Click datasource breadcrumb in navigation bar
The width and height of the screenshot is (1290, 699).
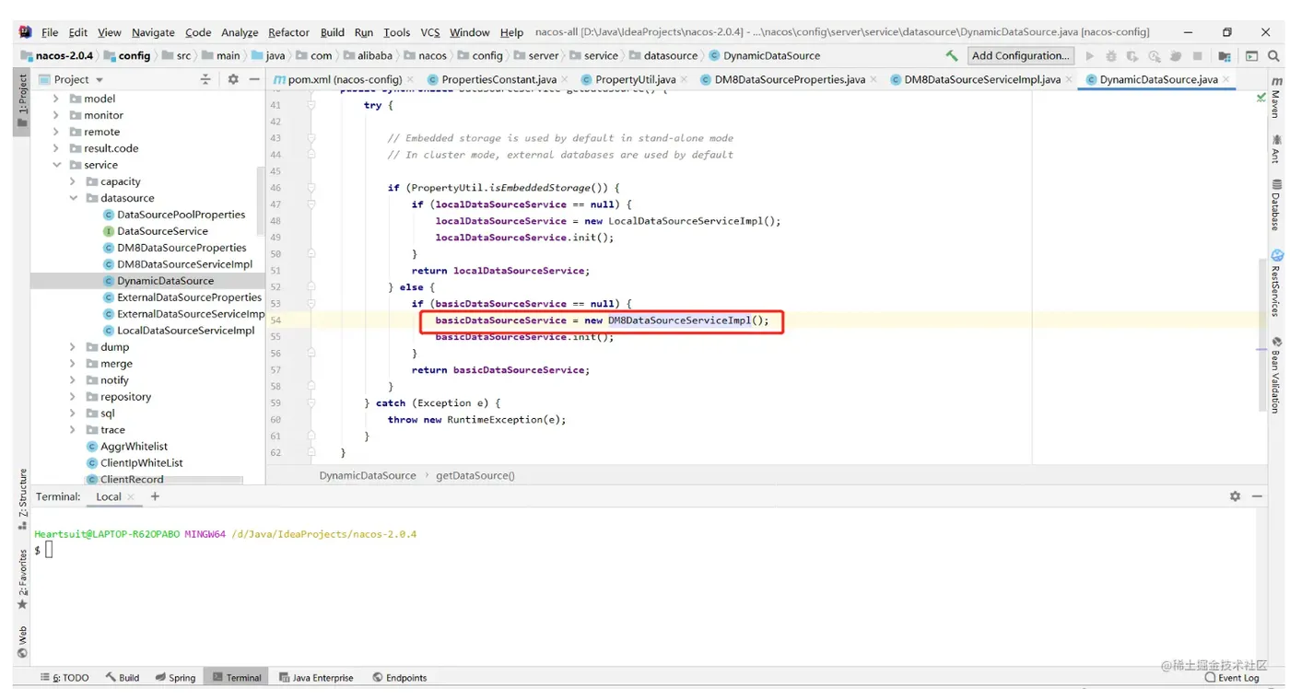pos(672,56)
